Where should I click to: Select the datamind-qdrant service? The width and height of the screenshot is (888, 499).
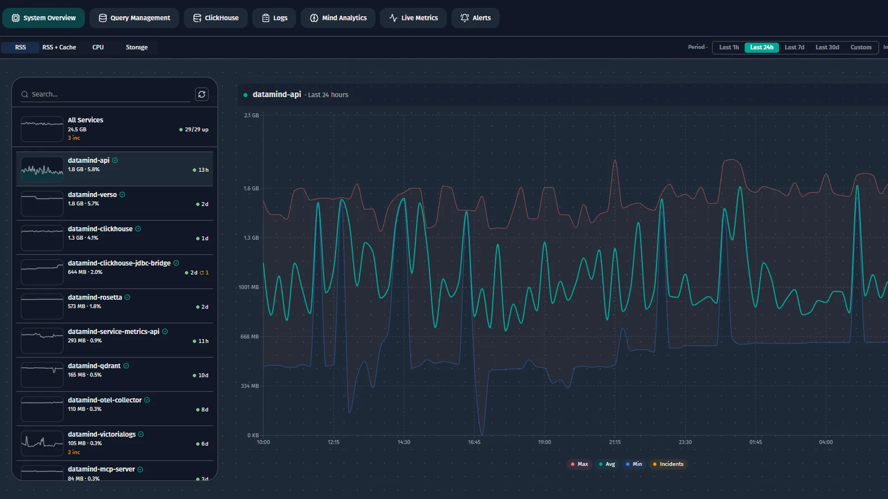click(115, 374)
